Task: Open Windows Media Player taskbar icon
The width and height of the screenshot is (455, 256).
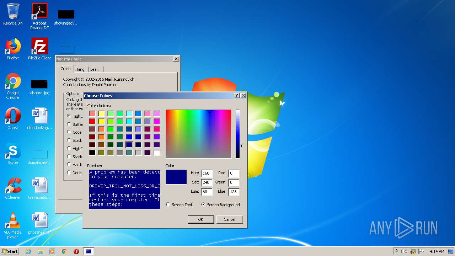Action: pos(52,251)
